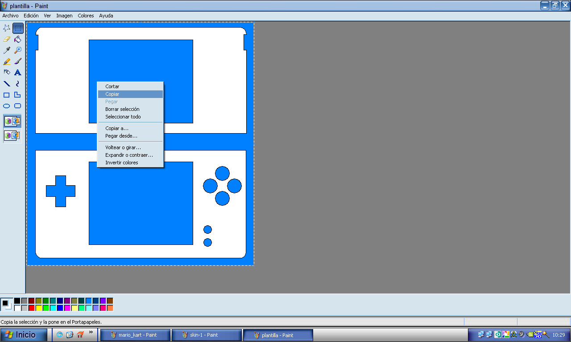Click the Paint icon in title bar
The height and width of the screenshot is (342, 571).
pyautogui.click(x=5, y=6)
